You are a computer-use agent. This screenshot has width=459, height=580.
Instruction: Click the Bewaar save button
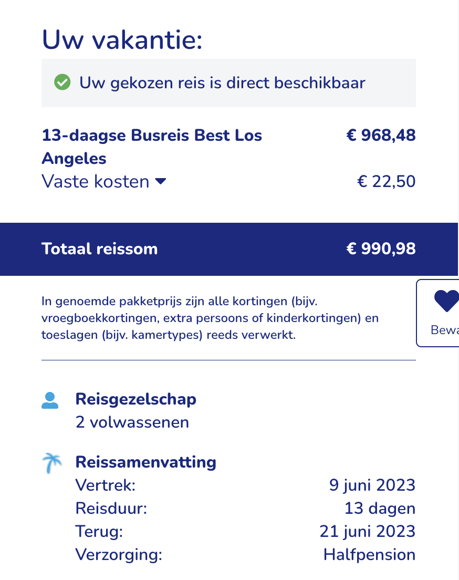(438, 313)
